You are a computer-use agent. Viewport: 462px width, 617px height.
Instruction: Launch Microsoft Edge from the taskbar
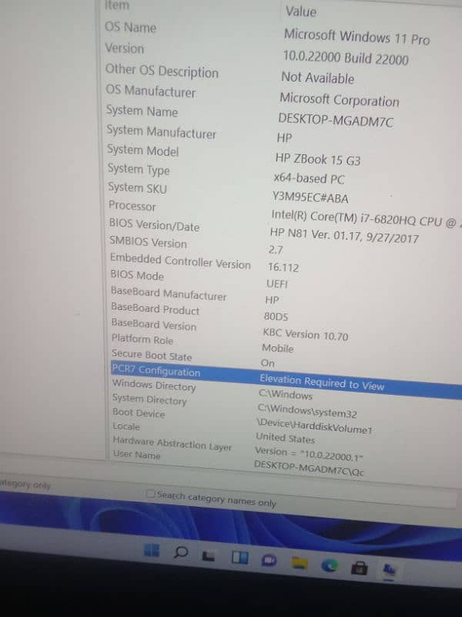329,565
